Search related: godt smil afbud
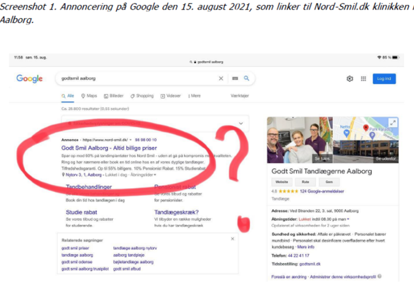Image resolution: width=414 pixels, height=284 pixels. tap(127, 269)
